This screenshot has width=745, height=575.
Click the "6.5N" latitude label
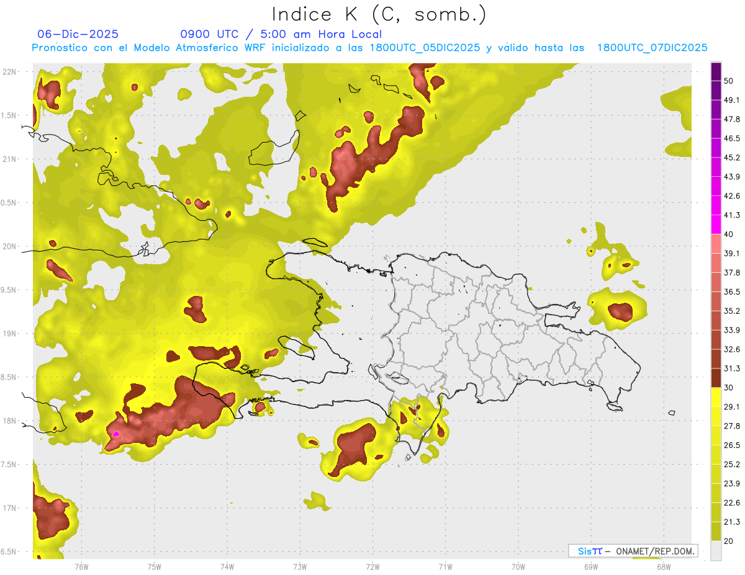(8, 552)
